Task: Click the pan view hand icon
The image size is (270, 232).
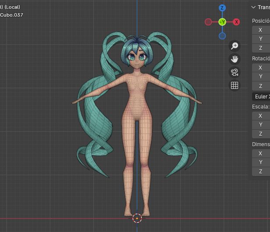Action: pyautogui.click(x=235, y=59)
